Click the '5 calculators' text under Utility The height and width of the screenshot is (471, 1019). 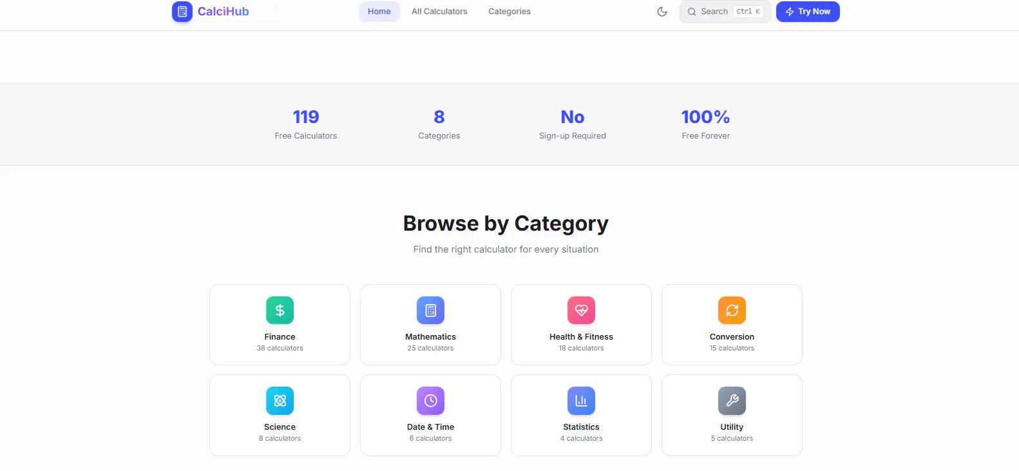[x=732, y=439]
